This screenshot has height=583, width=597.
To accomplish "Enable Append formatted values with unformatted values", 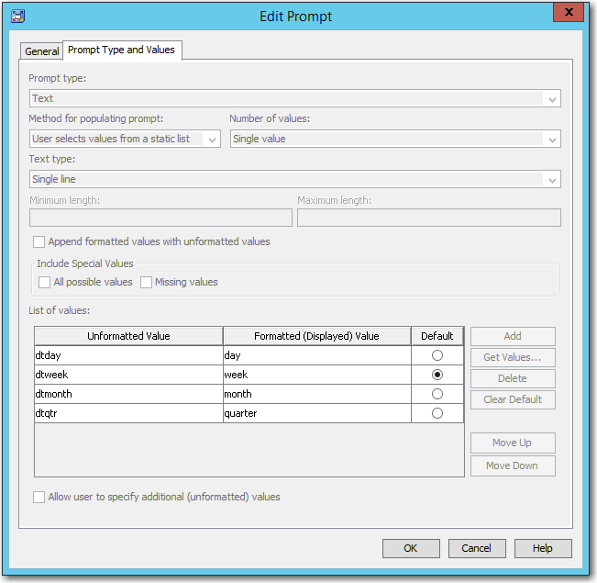I will (x=39, y=242).
